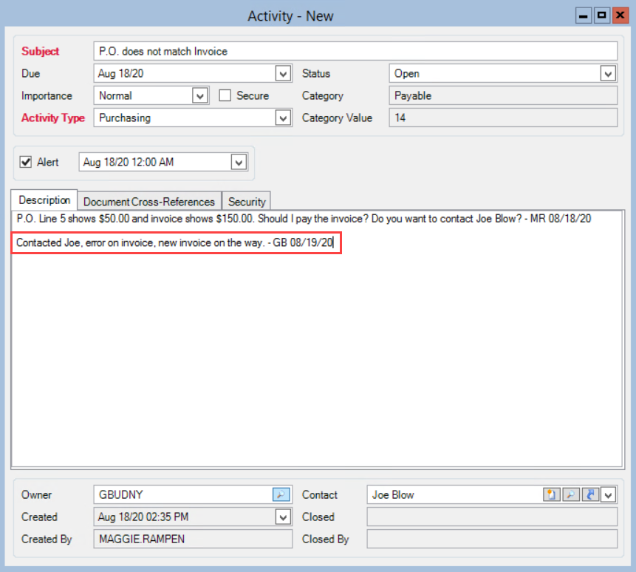Click the Activity Type value 'Purchasing'
The height and width of the screenshot is (572, 636).
coord(125,118)
